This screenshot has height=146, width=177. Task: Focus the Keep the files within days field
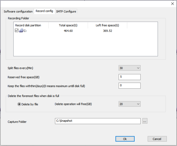(x=129, y=86)
